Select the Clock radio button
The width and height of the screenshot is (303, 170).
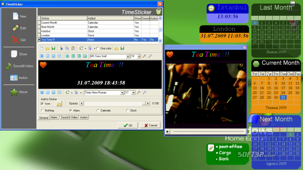pos(127,110)
